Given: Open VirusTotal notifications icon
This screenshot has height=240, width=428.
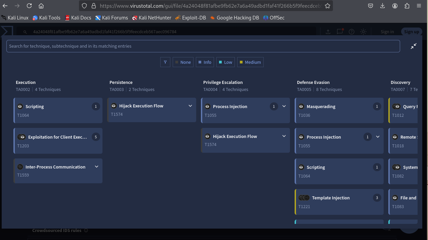Looking at the screenshot, I should [x=340, y=32].
